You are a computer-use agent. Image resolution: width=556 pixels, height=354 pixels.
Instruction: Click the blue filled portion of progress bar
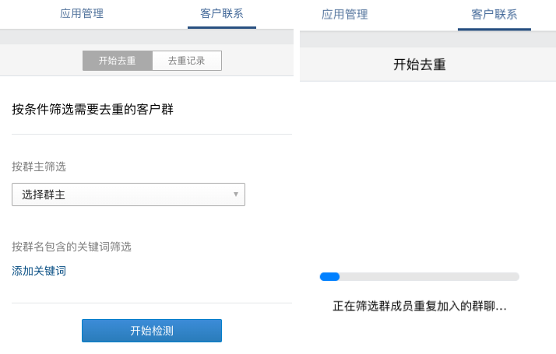[329, 276]
